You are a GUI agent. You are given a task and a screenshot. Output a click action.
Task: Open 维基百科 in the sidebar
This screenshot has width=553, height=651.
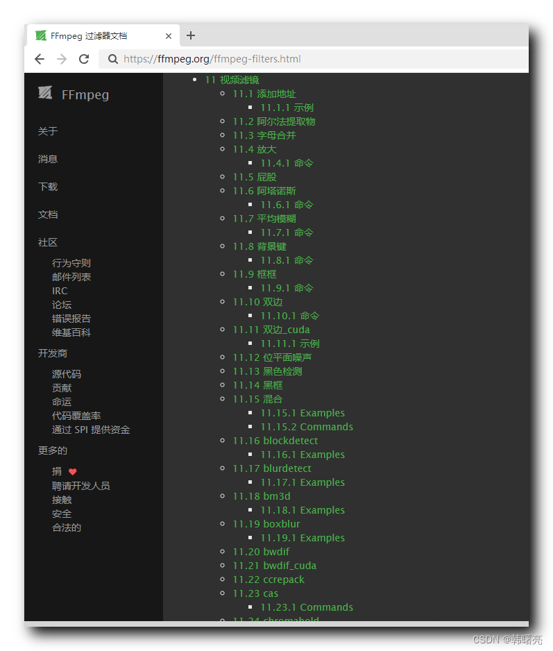(71, 332)
